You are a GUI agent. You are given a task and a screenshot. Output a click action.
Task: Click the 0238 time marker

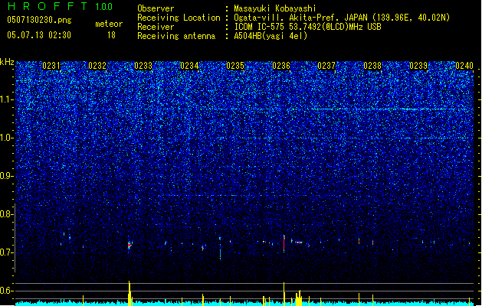(372, 66)
